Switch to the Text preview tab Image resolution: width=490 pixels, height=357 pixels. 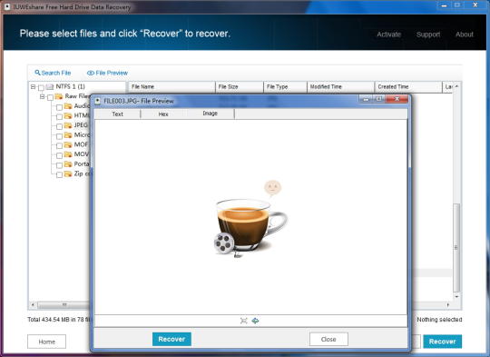(117, 114)
